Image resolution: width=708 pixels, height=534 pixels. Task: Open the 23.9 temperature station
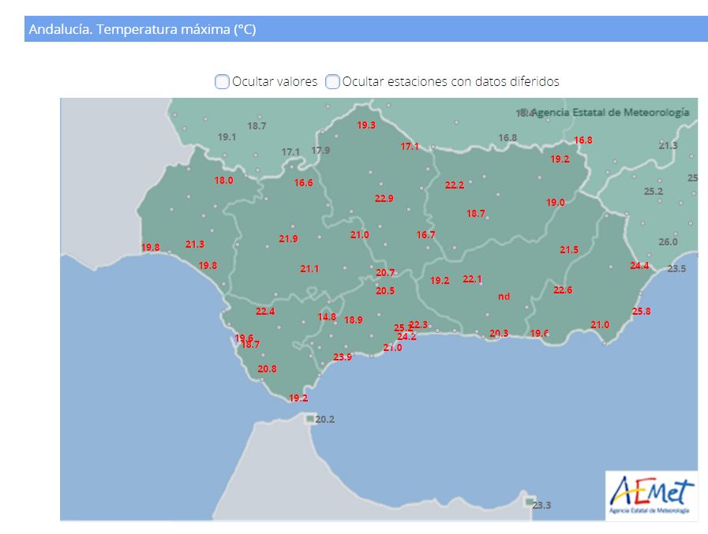pos(343,357)
